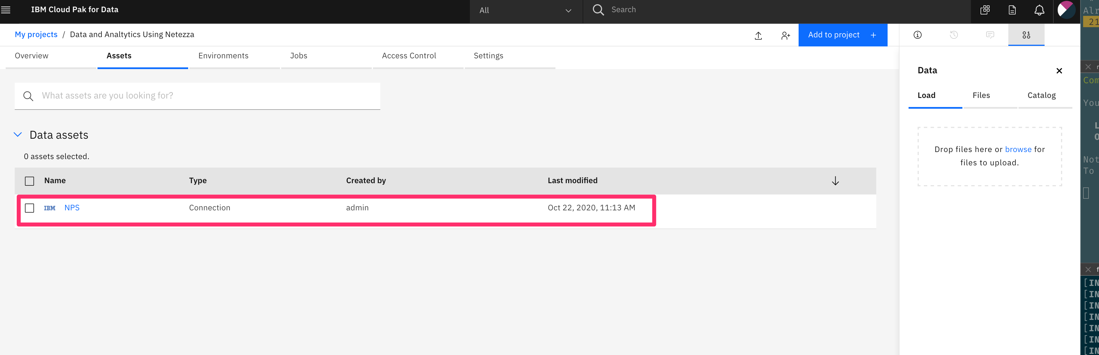Open the All search scope dropdown
Viewport: 1099px width, 355px height.
pos(525,11)
